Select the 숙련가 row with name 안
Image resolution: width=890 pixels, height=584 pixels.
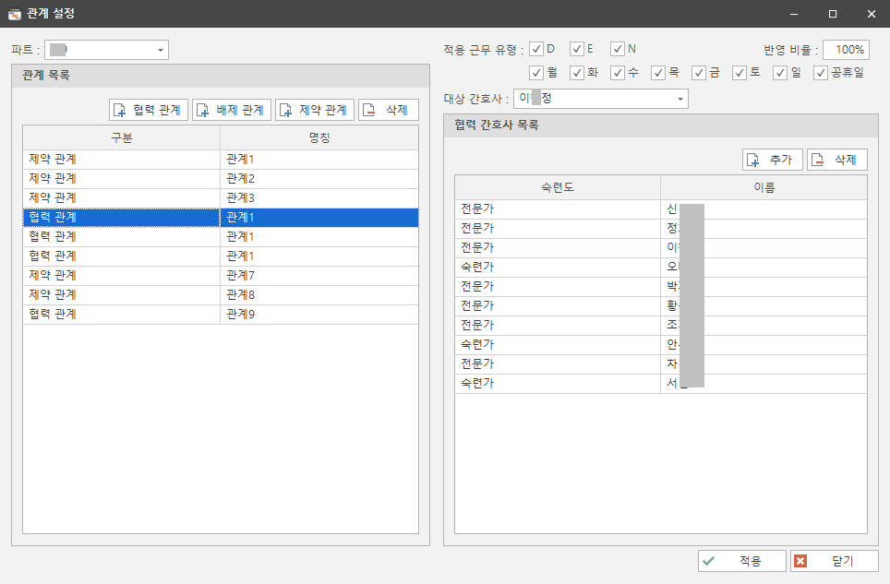[661, 345]
